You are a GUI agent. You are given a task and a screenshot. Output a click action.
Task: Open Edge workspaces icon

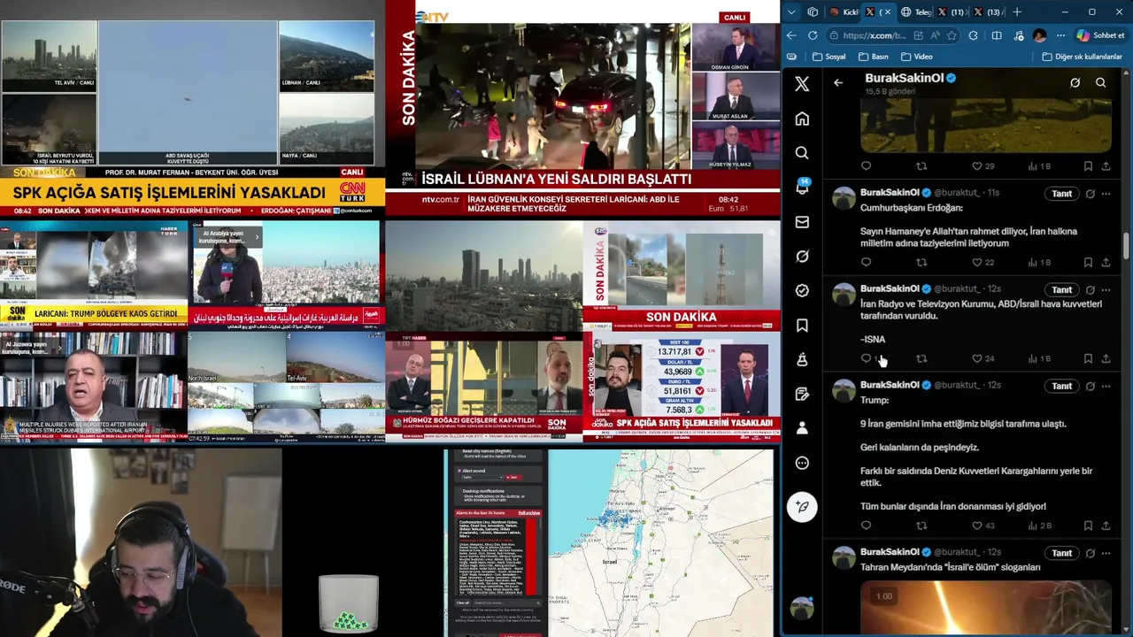pyautogui.click(x=813, y=12)
